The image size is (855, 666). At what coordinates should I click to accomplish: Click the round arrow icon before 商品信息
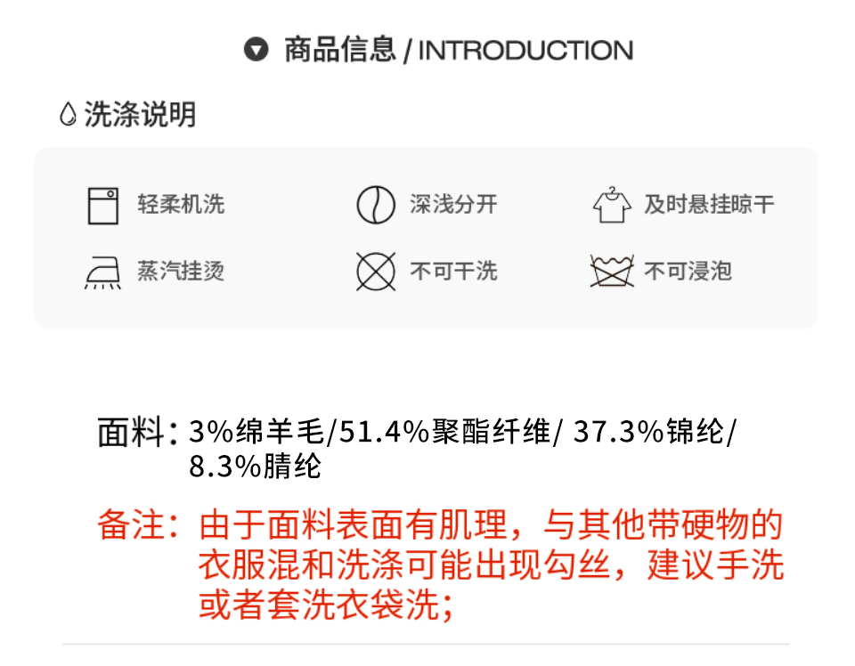(x=256, y=50)
